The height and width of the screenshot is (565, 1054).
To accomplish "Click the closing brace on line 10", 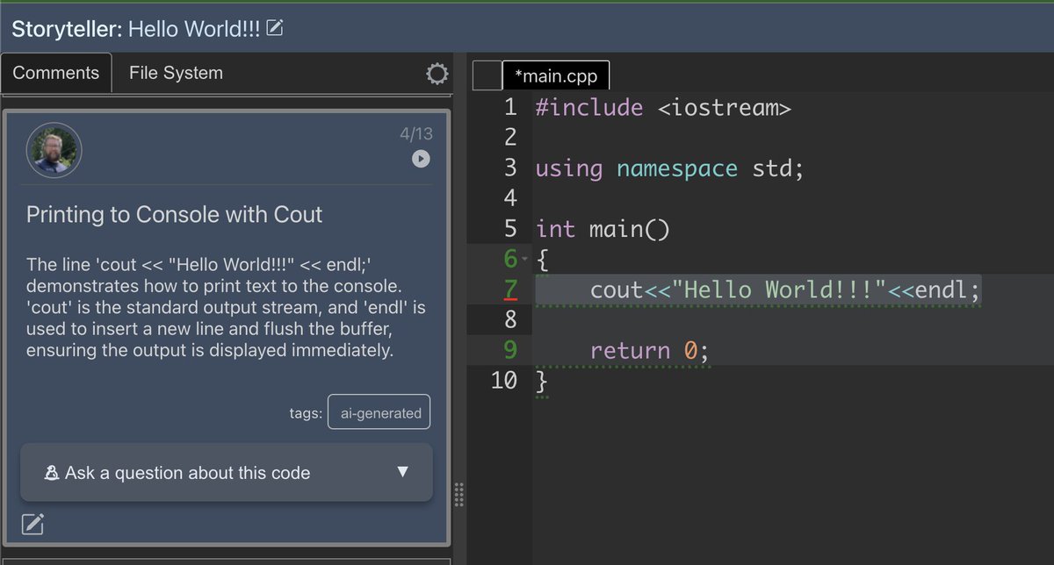I will (x=542, y=381).
